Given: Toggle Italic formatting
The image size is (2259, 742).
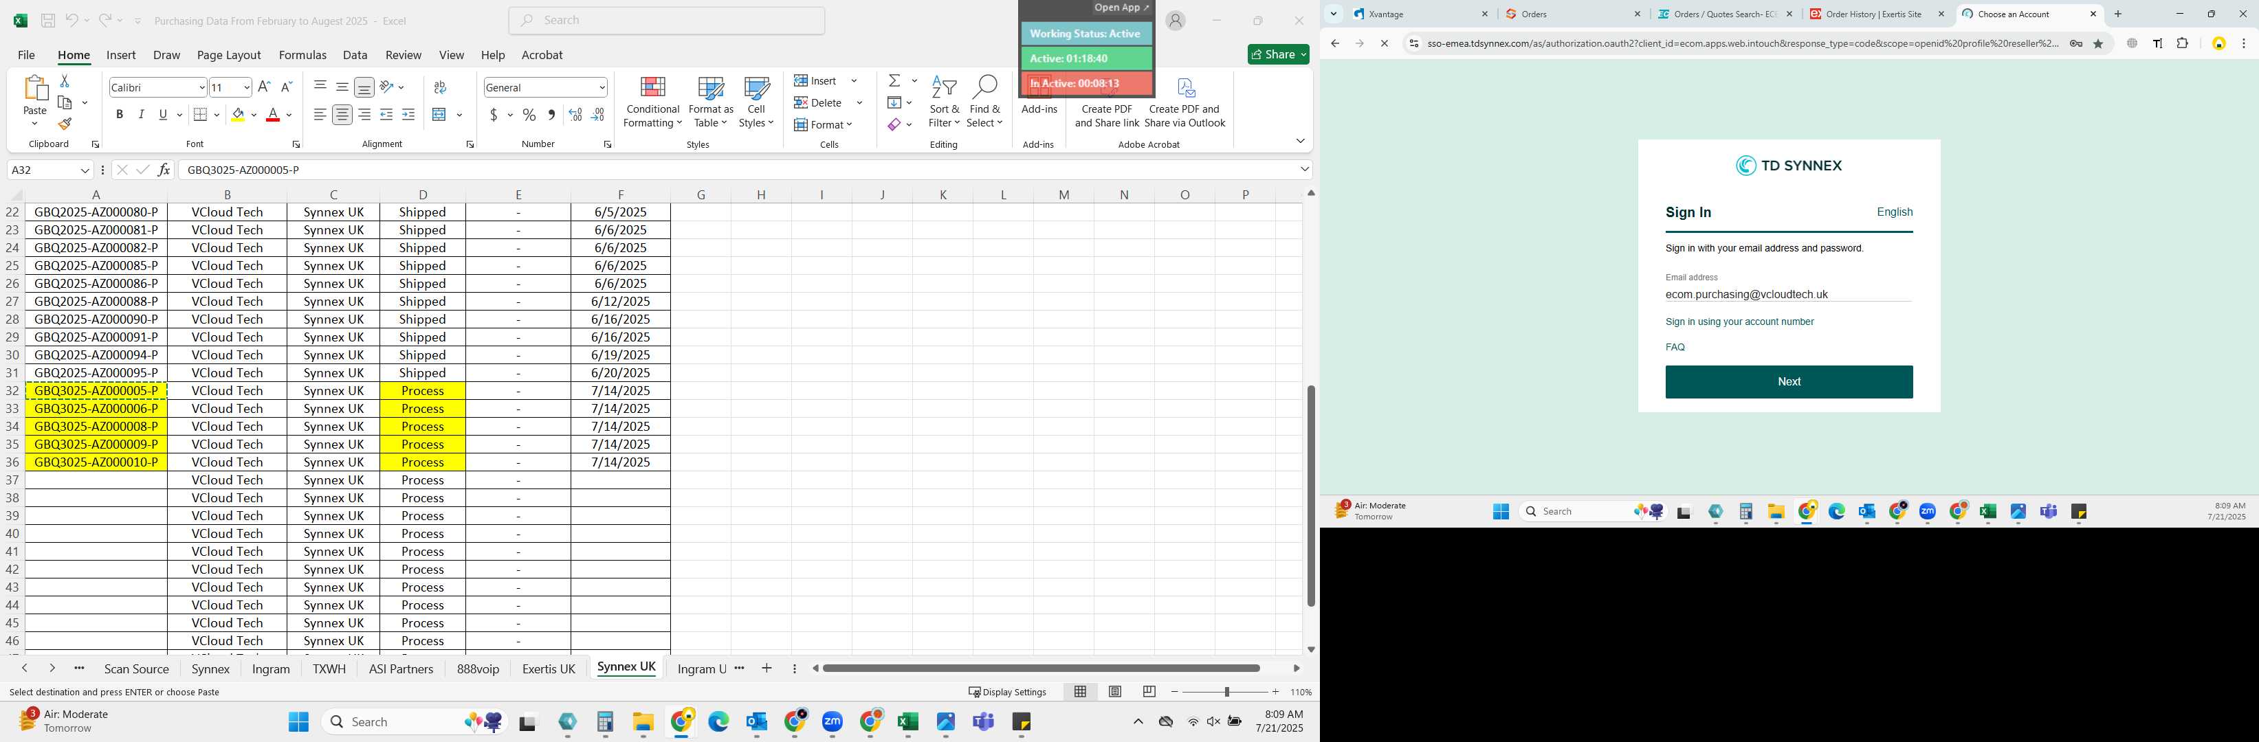Looking at the screenshot, I should (141, 115).
